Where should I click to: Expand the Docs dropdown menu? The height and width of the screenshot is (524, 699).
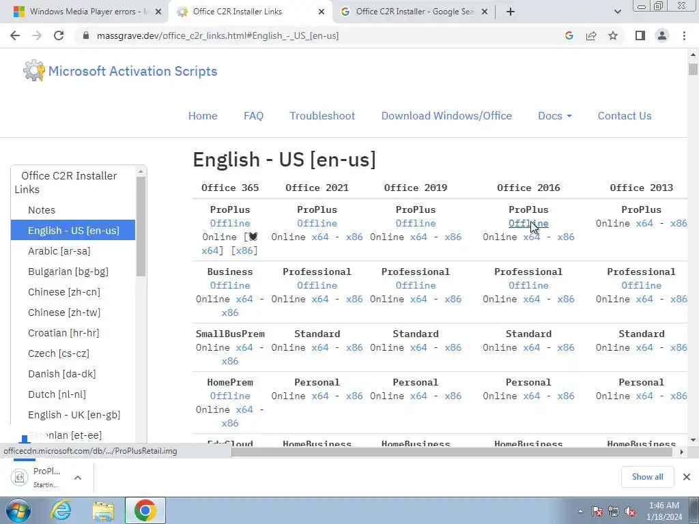tap(554, 116)
